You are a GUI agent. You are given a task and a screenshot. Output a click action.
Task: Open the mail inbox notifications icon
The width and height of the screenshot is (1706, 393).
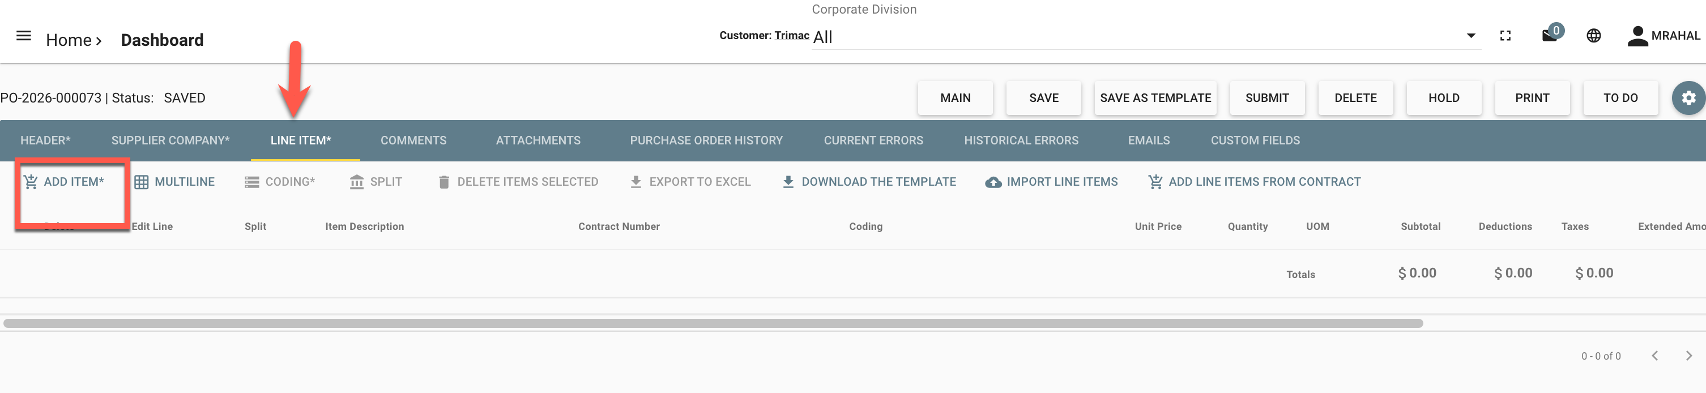tap(1550, 36)
